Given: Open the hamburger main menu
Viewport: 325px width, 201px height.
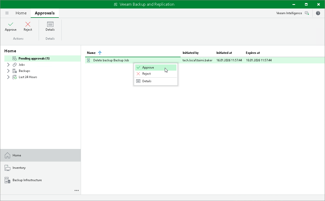Looking at the screenshot, I should 7,13.
